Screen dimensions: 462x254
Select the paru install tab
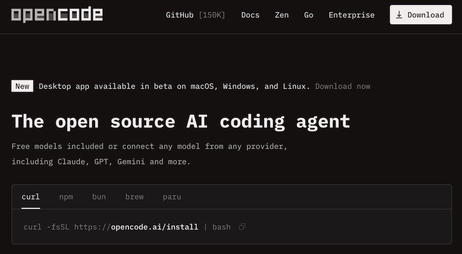click(x=172, y=197)
